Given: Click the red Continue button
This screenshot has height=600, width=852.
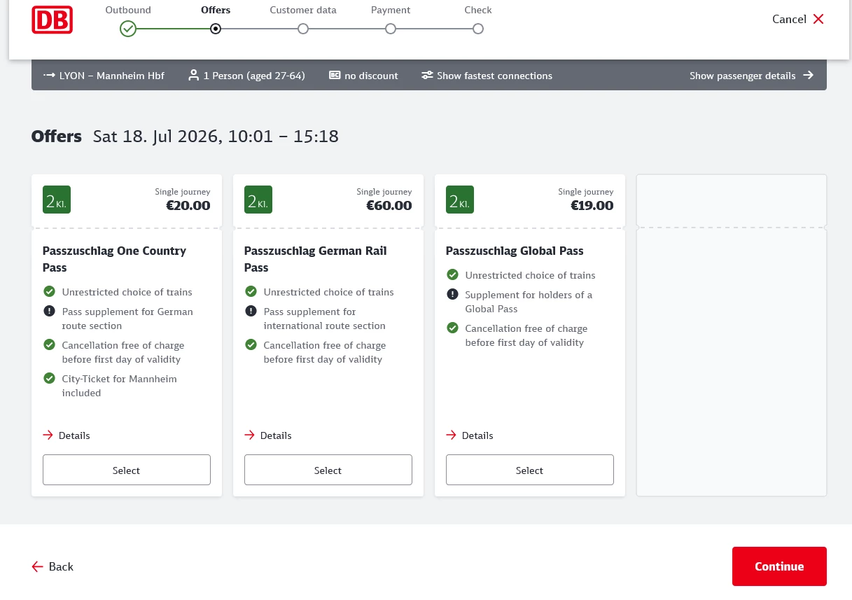Looking at the screenshot, I should [x=779, y=566].
